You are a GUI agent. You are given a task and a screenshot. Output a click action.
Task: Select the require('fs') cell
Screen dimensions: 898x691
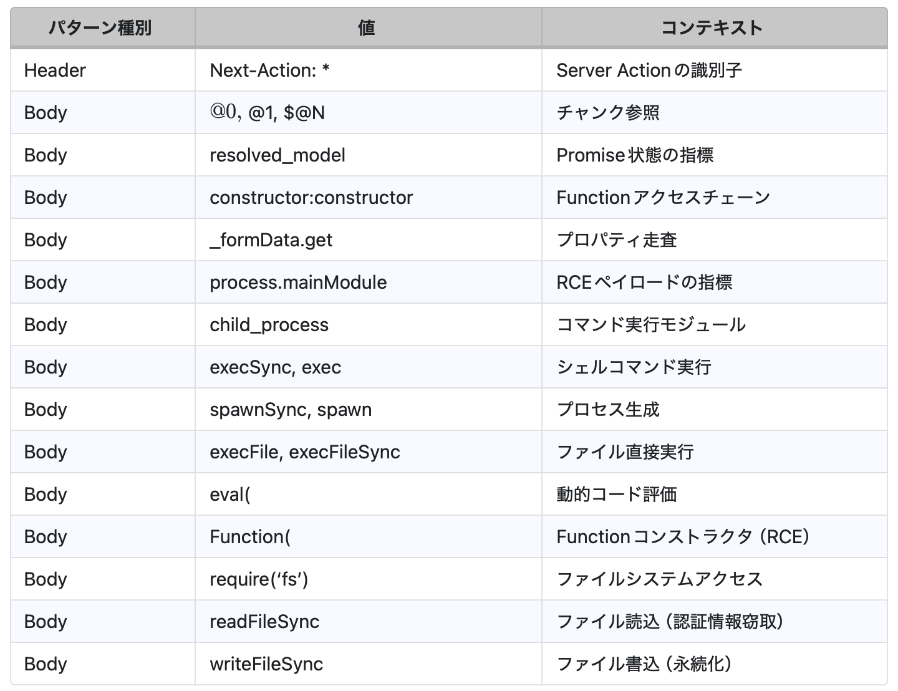click(x=259, y=579)
